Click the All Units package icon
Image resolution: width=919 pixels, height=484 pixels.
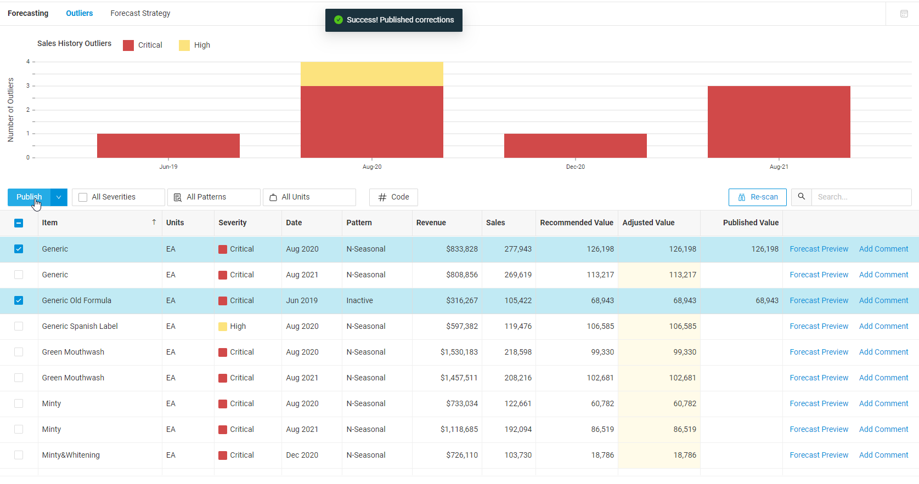coord(273,197)
